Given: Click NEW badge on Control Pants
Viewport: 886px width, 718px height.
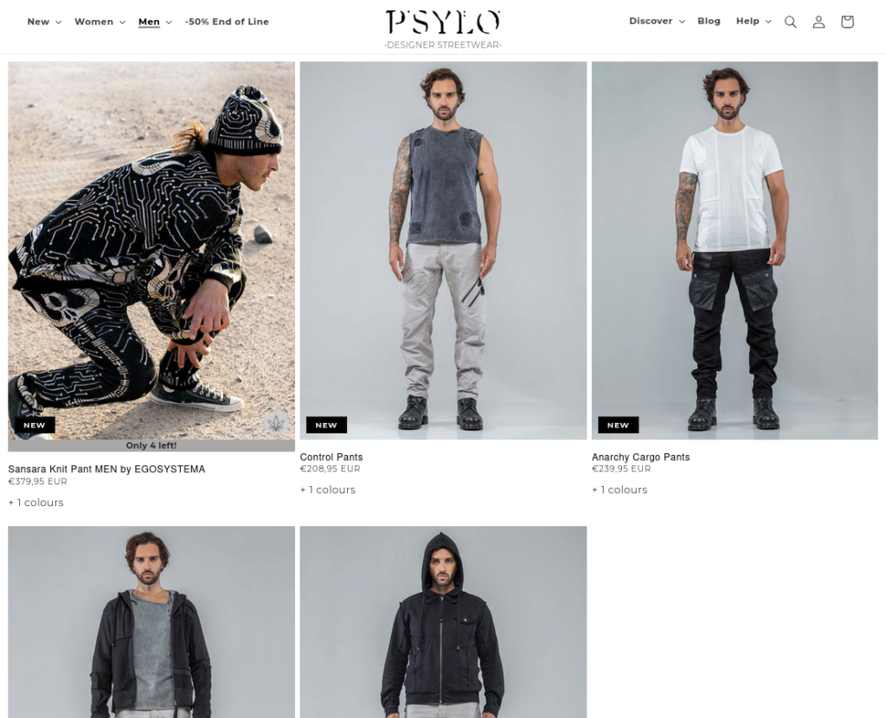Looking at the screenshot, I should coord(326,425).
